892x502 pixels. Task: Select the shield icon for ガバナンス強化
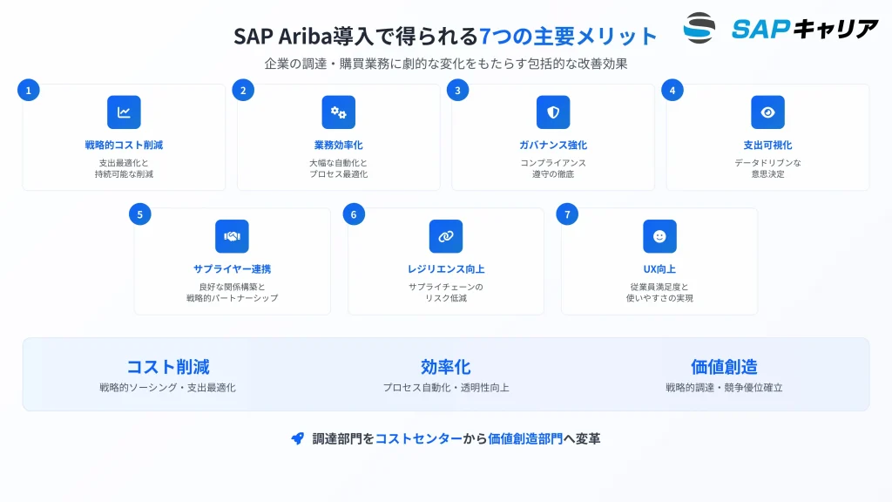point(553,112)
